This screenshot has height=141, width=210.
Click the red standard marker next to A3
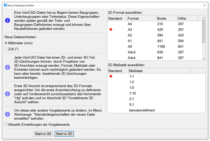tap(111, 30)
